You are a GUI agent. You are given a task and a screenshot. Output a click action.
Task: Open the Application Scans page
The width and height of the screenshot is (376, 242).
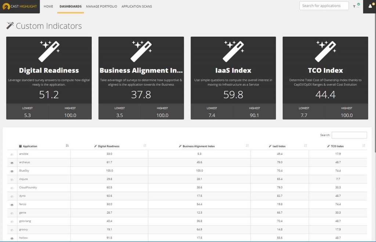click(x=137, y=6)
